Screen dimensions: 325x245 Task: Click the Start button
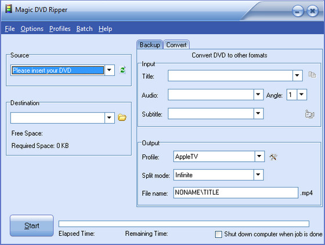32,225
